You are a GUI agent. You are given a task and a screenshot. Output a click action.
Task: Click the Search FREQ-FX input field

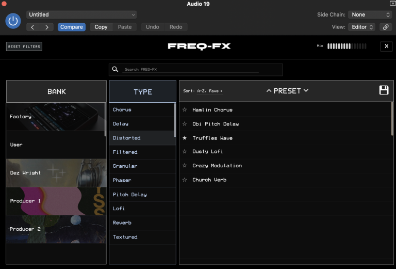(x=201, y=69)
